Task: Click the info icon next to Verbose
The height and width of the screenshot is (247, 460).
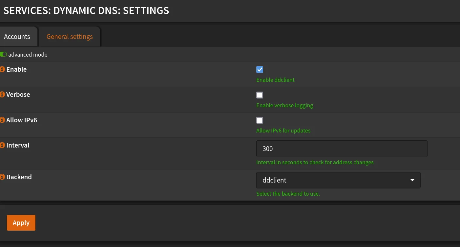Action: point(3,94)
